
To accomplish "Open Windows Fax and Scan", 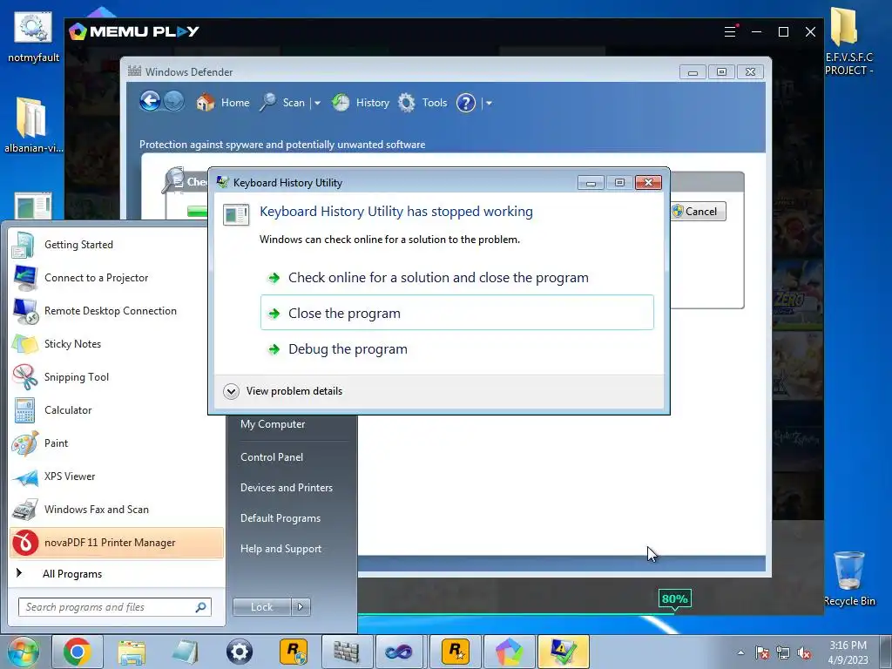I will click(x=117, y=509).
